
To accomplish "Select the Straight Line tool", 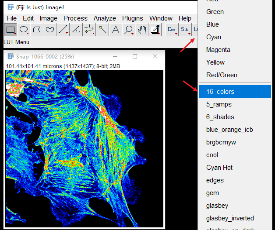I will tap(63, 30).
